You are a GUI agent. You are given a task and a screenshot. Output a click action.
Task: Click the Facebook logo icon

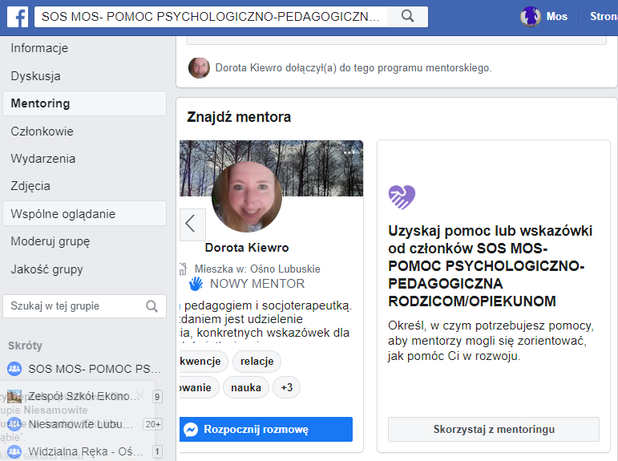[x=18, y=17]
